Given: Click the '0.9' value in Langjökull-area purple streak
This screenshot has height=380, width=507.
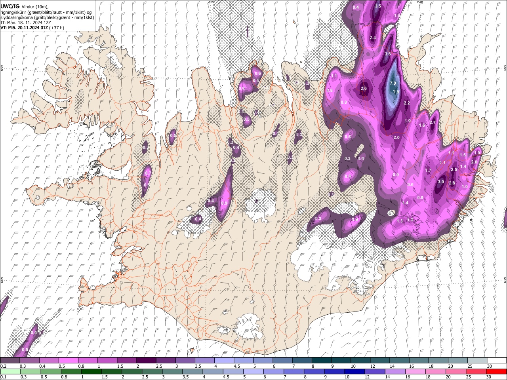Looking at the screenshot, I should (224, 203).
